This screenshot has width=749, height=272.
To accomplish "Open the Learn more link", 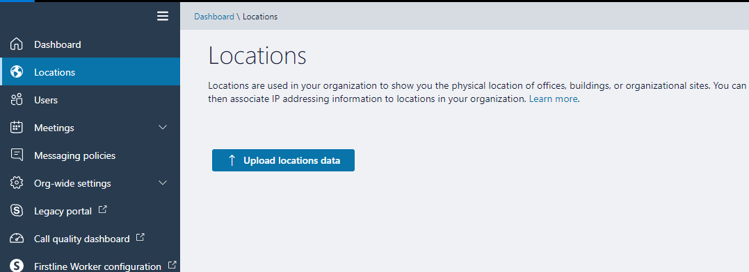I will coord(554,99).
